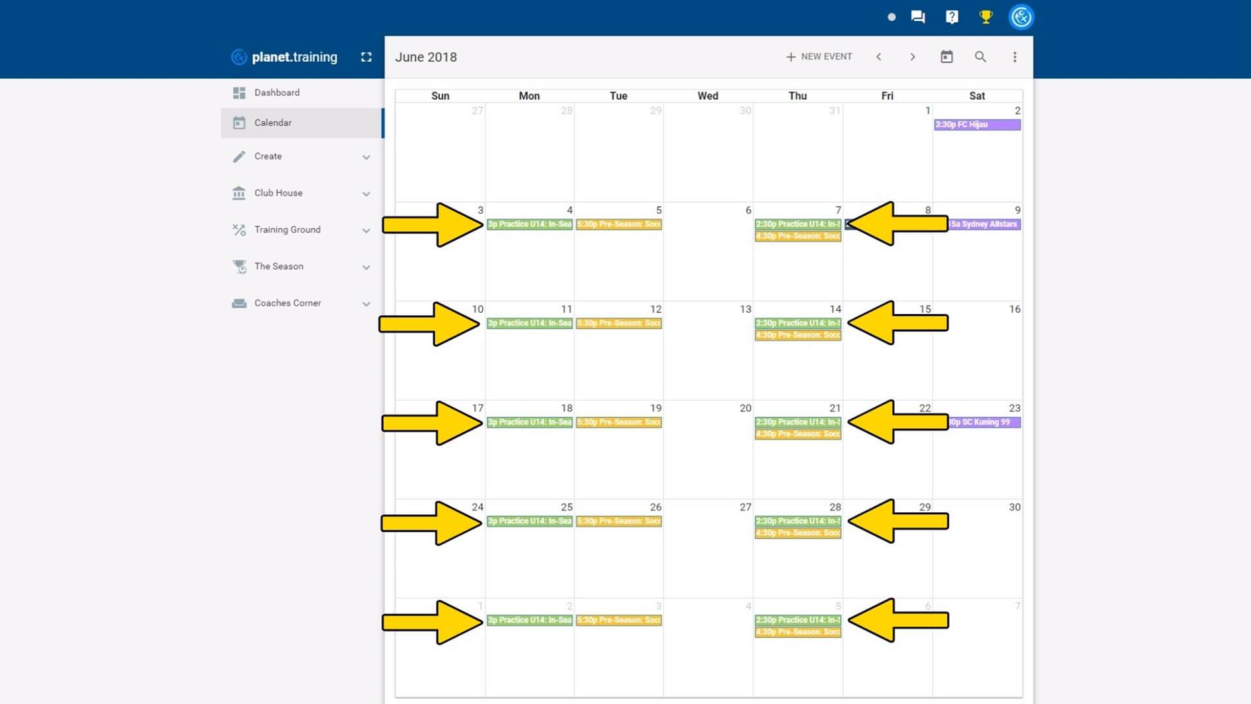This screenshot has width=1251, height=704.
Task: Click the trophy icon in top bar
Action: [x=986, y=17]
